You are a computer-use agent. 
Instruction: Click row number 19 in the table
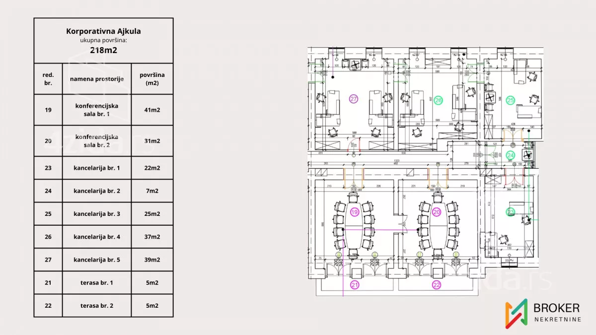[48, 110]
